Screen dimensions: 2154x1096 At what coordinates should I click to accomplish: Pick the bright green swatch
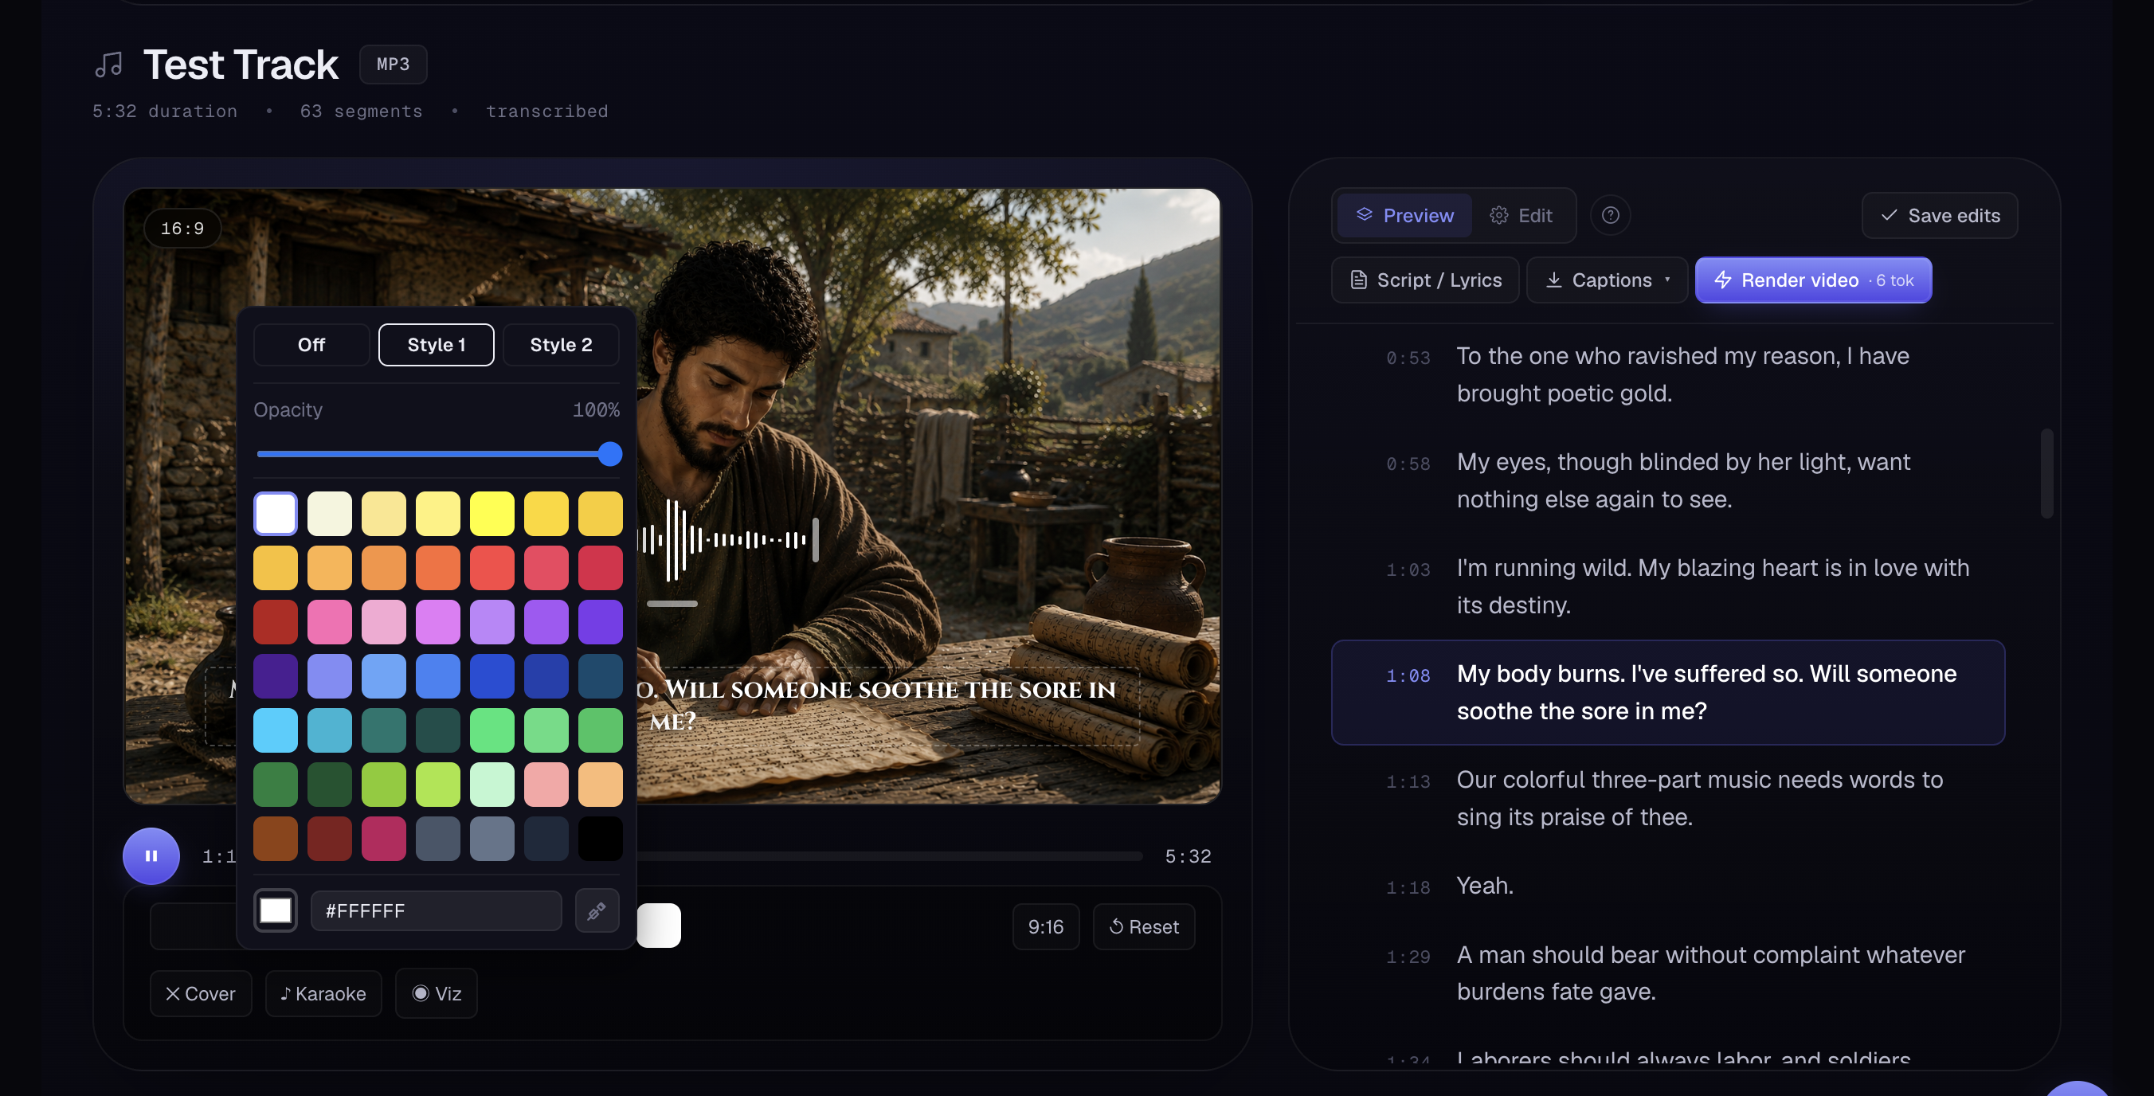coord(492,730)
